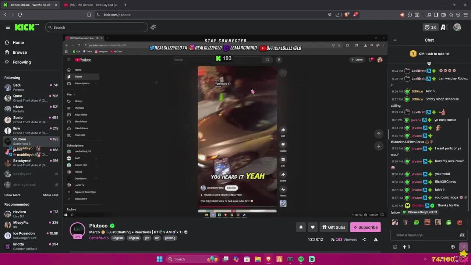Click the sparkle icon beside search
This screenshot has height=265, width=471.
pyautogui.click(x=153, y=27)
